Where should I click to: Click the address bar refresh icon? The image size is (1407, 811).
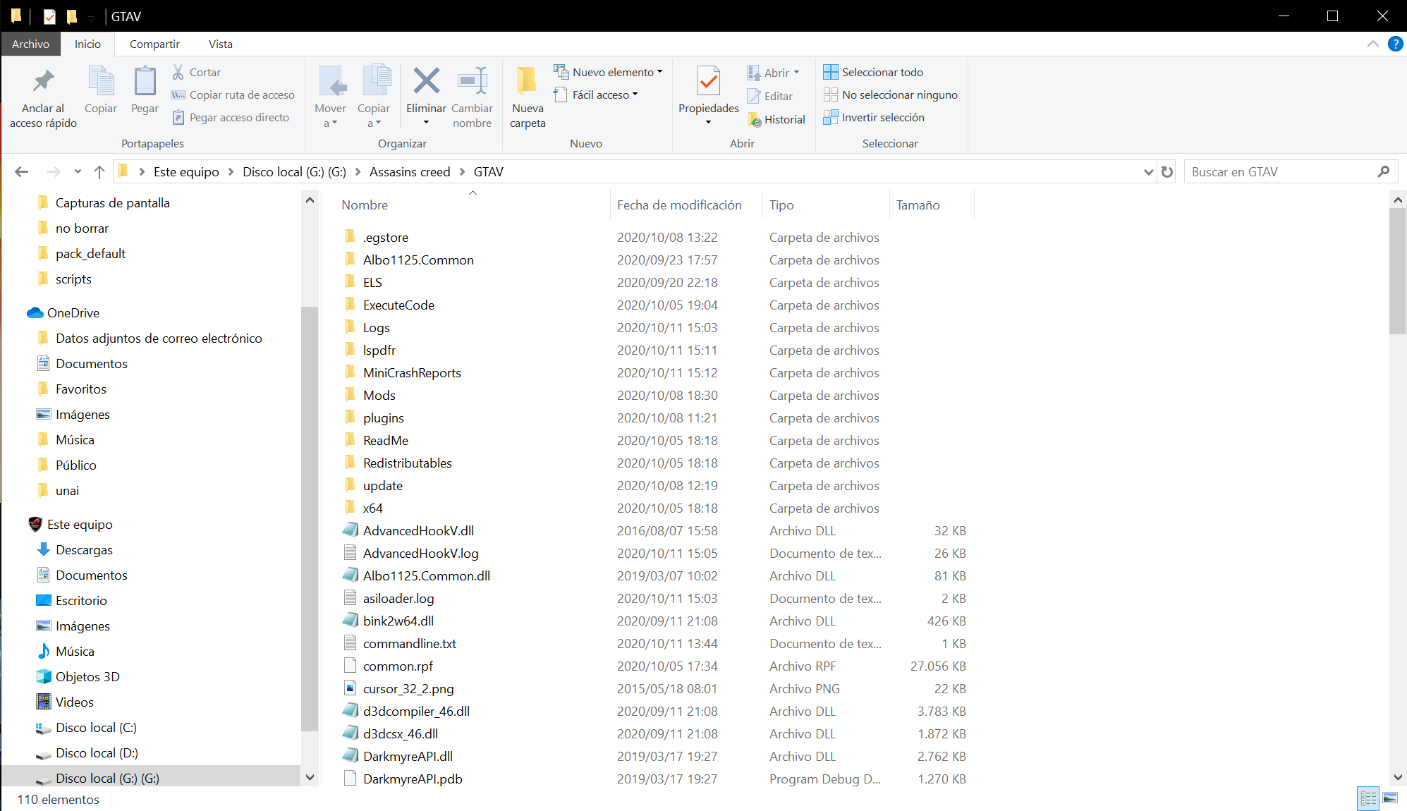click(x=1167, y=172)
